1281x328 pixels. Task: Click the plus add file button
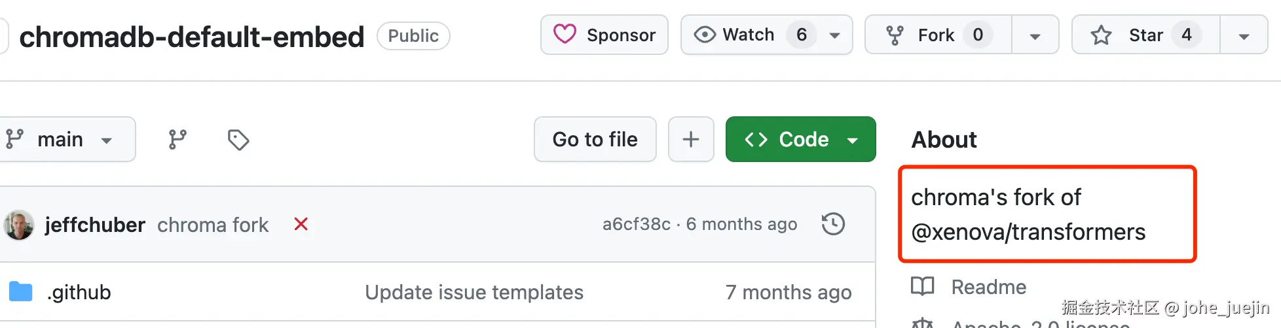tap(691, 139)
